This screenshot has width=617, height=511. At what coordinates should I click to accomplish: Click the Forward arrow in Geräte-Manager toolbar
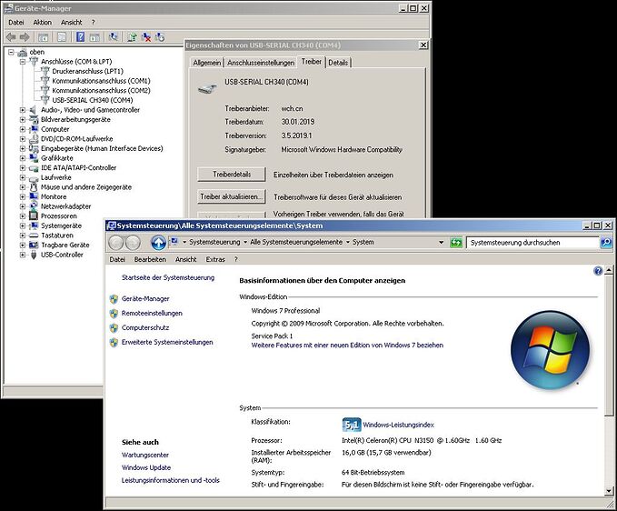(25, 37)
